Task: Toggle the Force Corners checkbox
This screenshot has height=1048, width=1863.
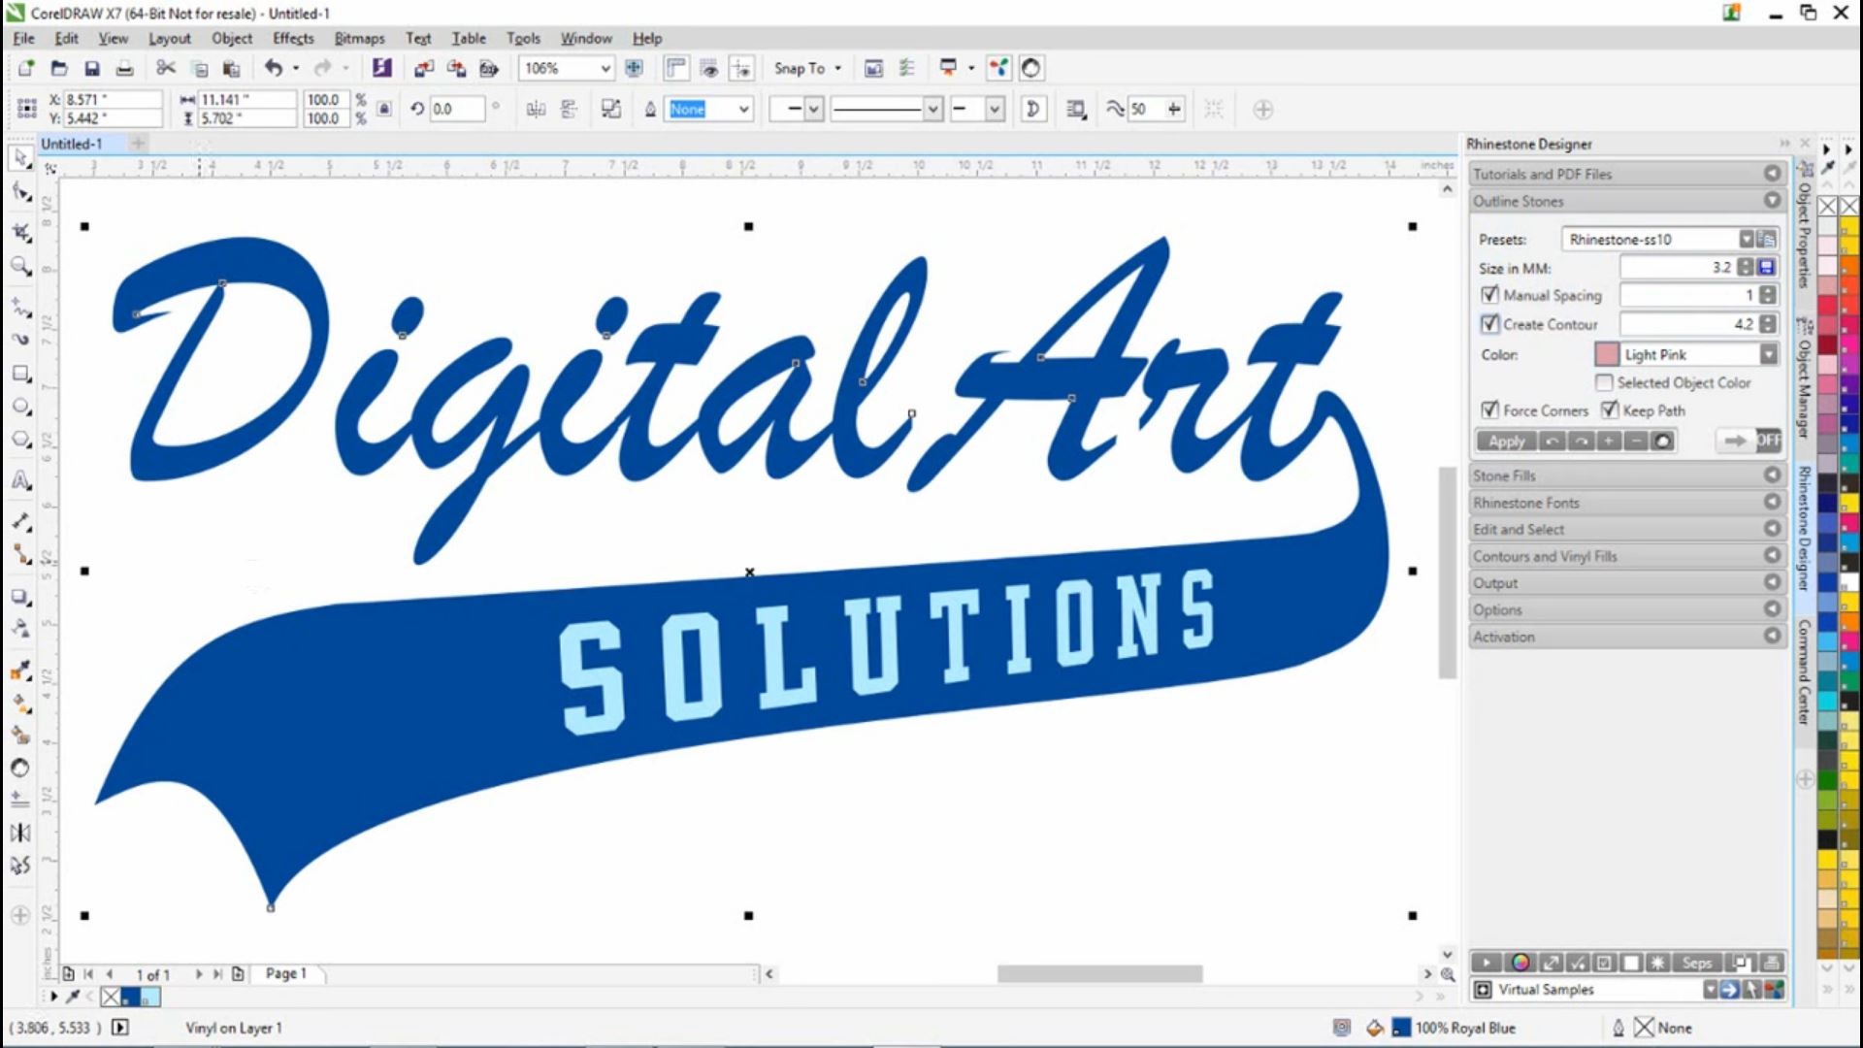Action: click(x=1489, y=409)
